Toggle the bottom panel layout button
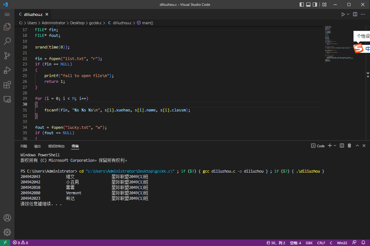The width and height of the screenshot is (370, 246). click(309, 5)
